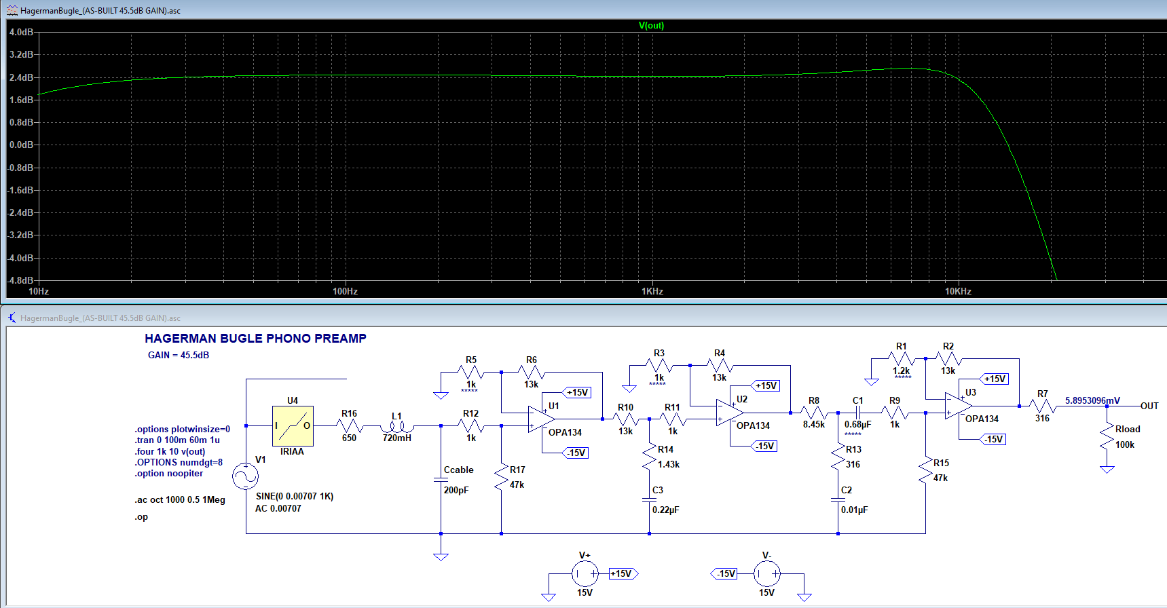
Task: Select the U4 IRIAA block symbol
Action: pyautogui.click(x=293, y=425)
